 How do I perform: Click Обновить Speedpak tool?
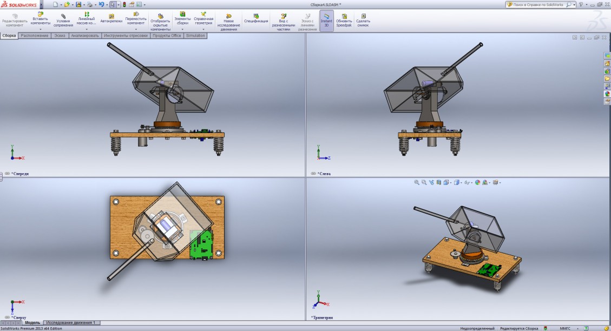(x=344, y=21)
